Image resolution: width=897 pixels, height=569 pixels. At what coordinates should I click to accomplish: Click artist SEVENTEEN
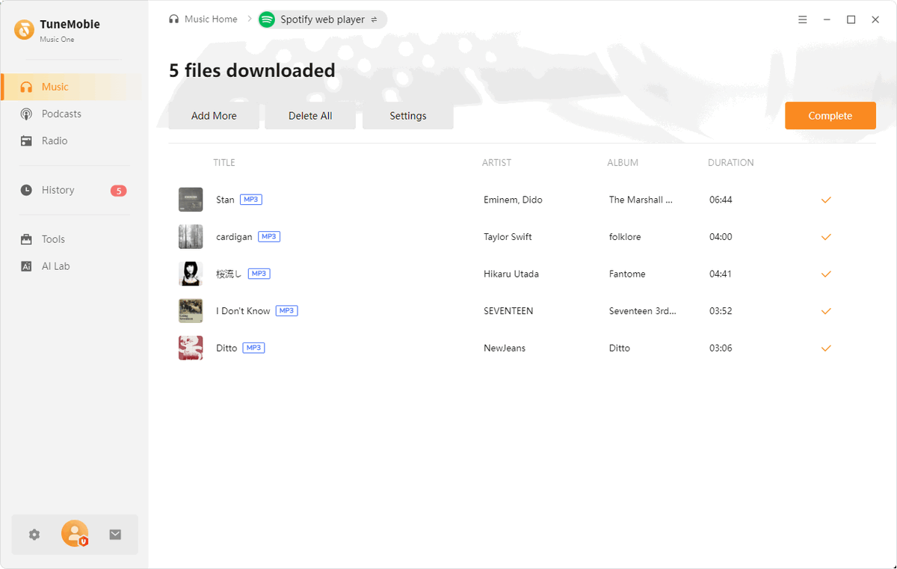point(508,311)
